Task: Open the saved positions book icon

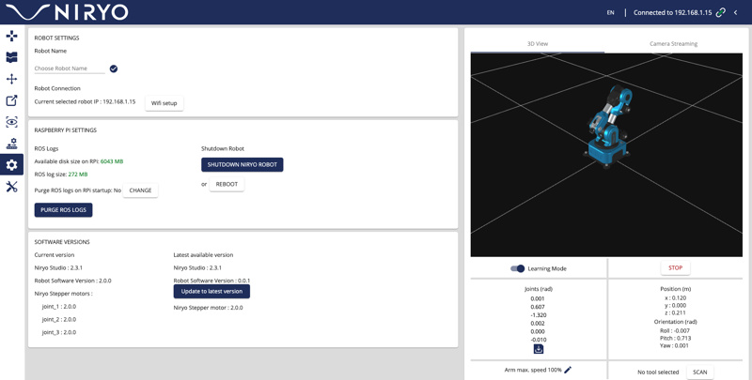Action: pos(11,57)
